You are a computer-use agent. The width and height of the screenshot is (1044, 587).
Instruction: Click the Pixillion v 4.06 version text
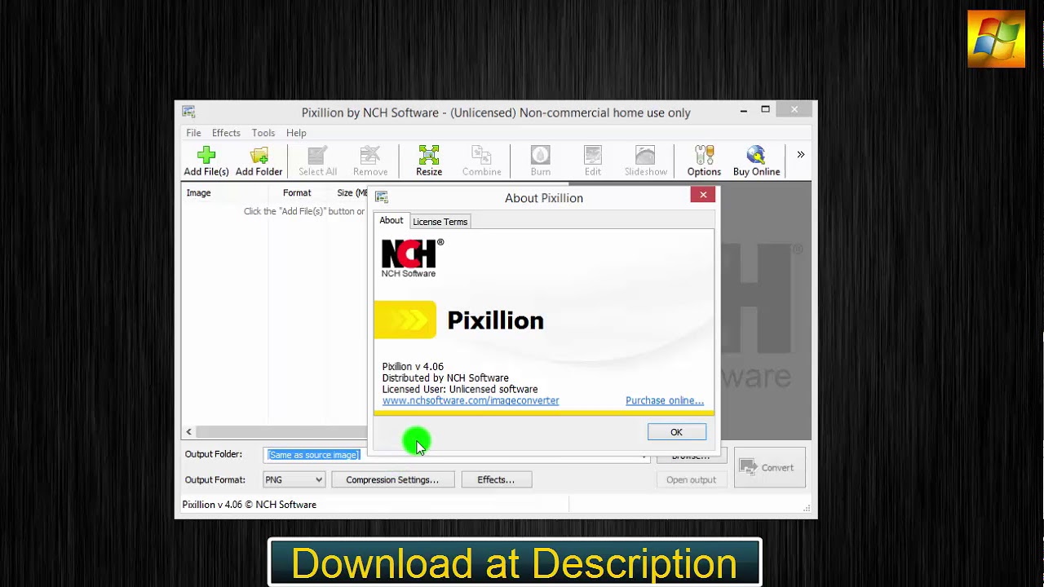pos(413,367)
